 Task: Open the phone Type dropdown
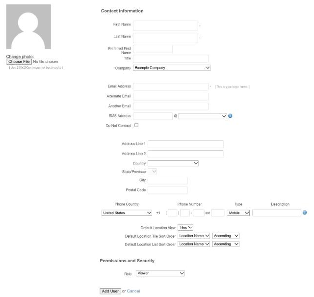[x=238, y=213]
